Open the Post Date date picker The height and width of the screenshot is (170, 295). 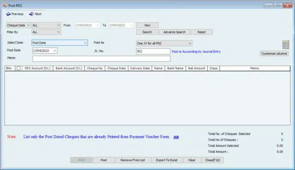pyautogui.click(x=55, y=51)
